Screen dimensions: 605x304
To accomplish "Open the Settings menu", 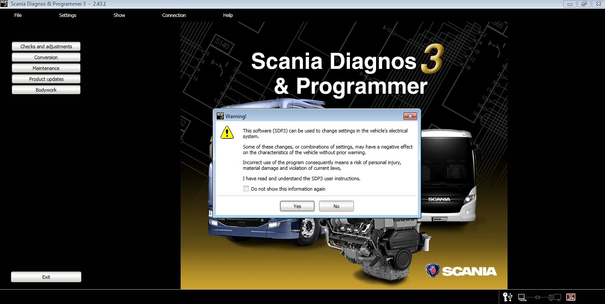I will 67,15.
